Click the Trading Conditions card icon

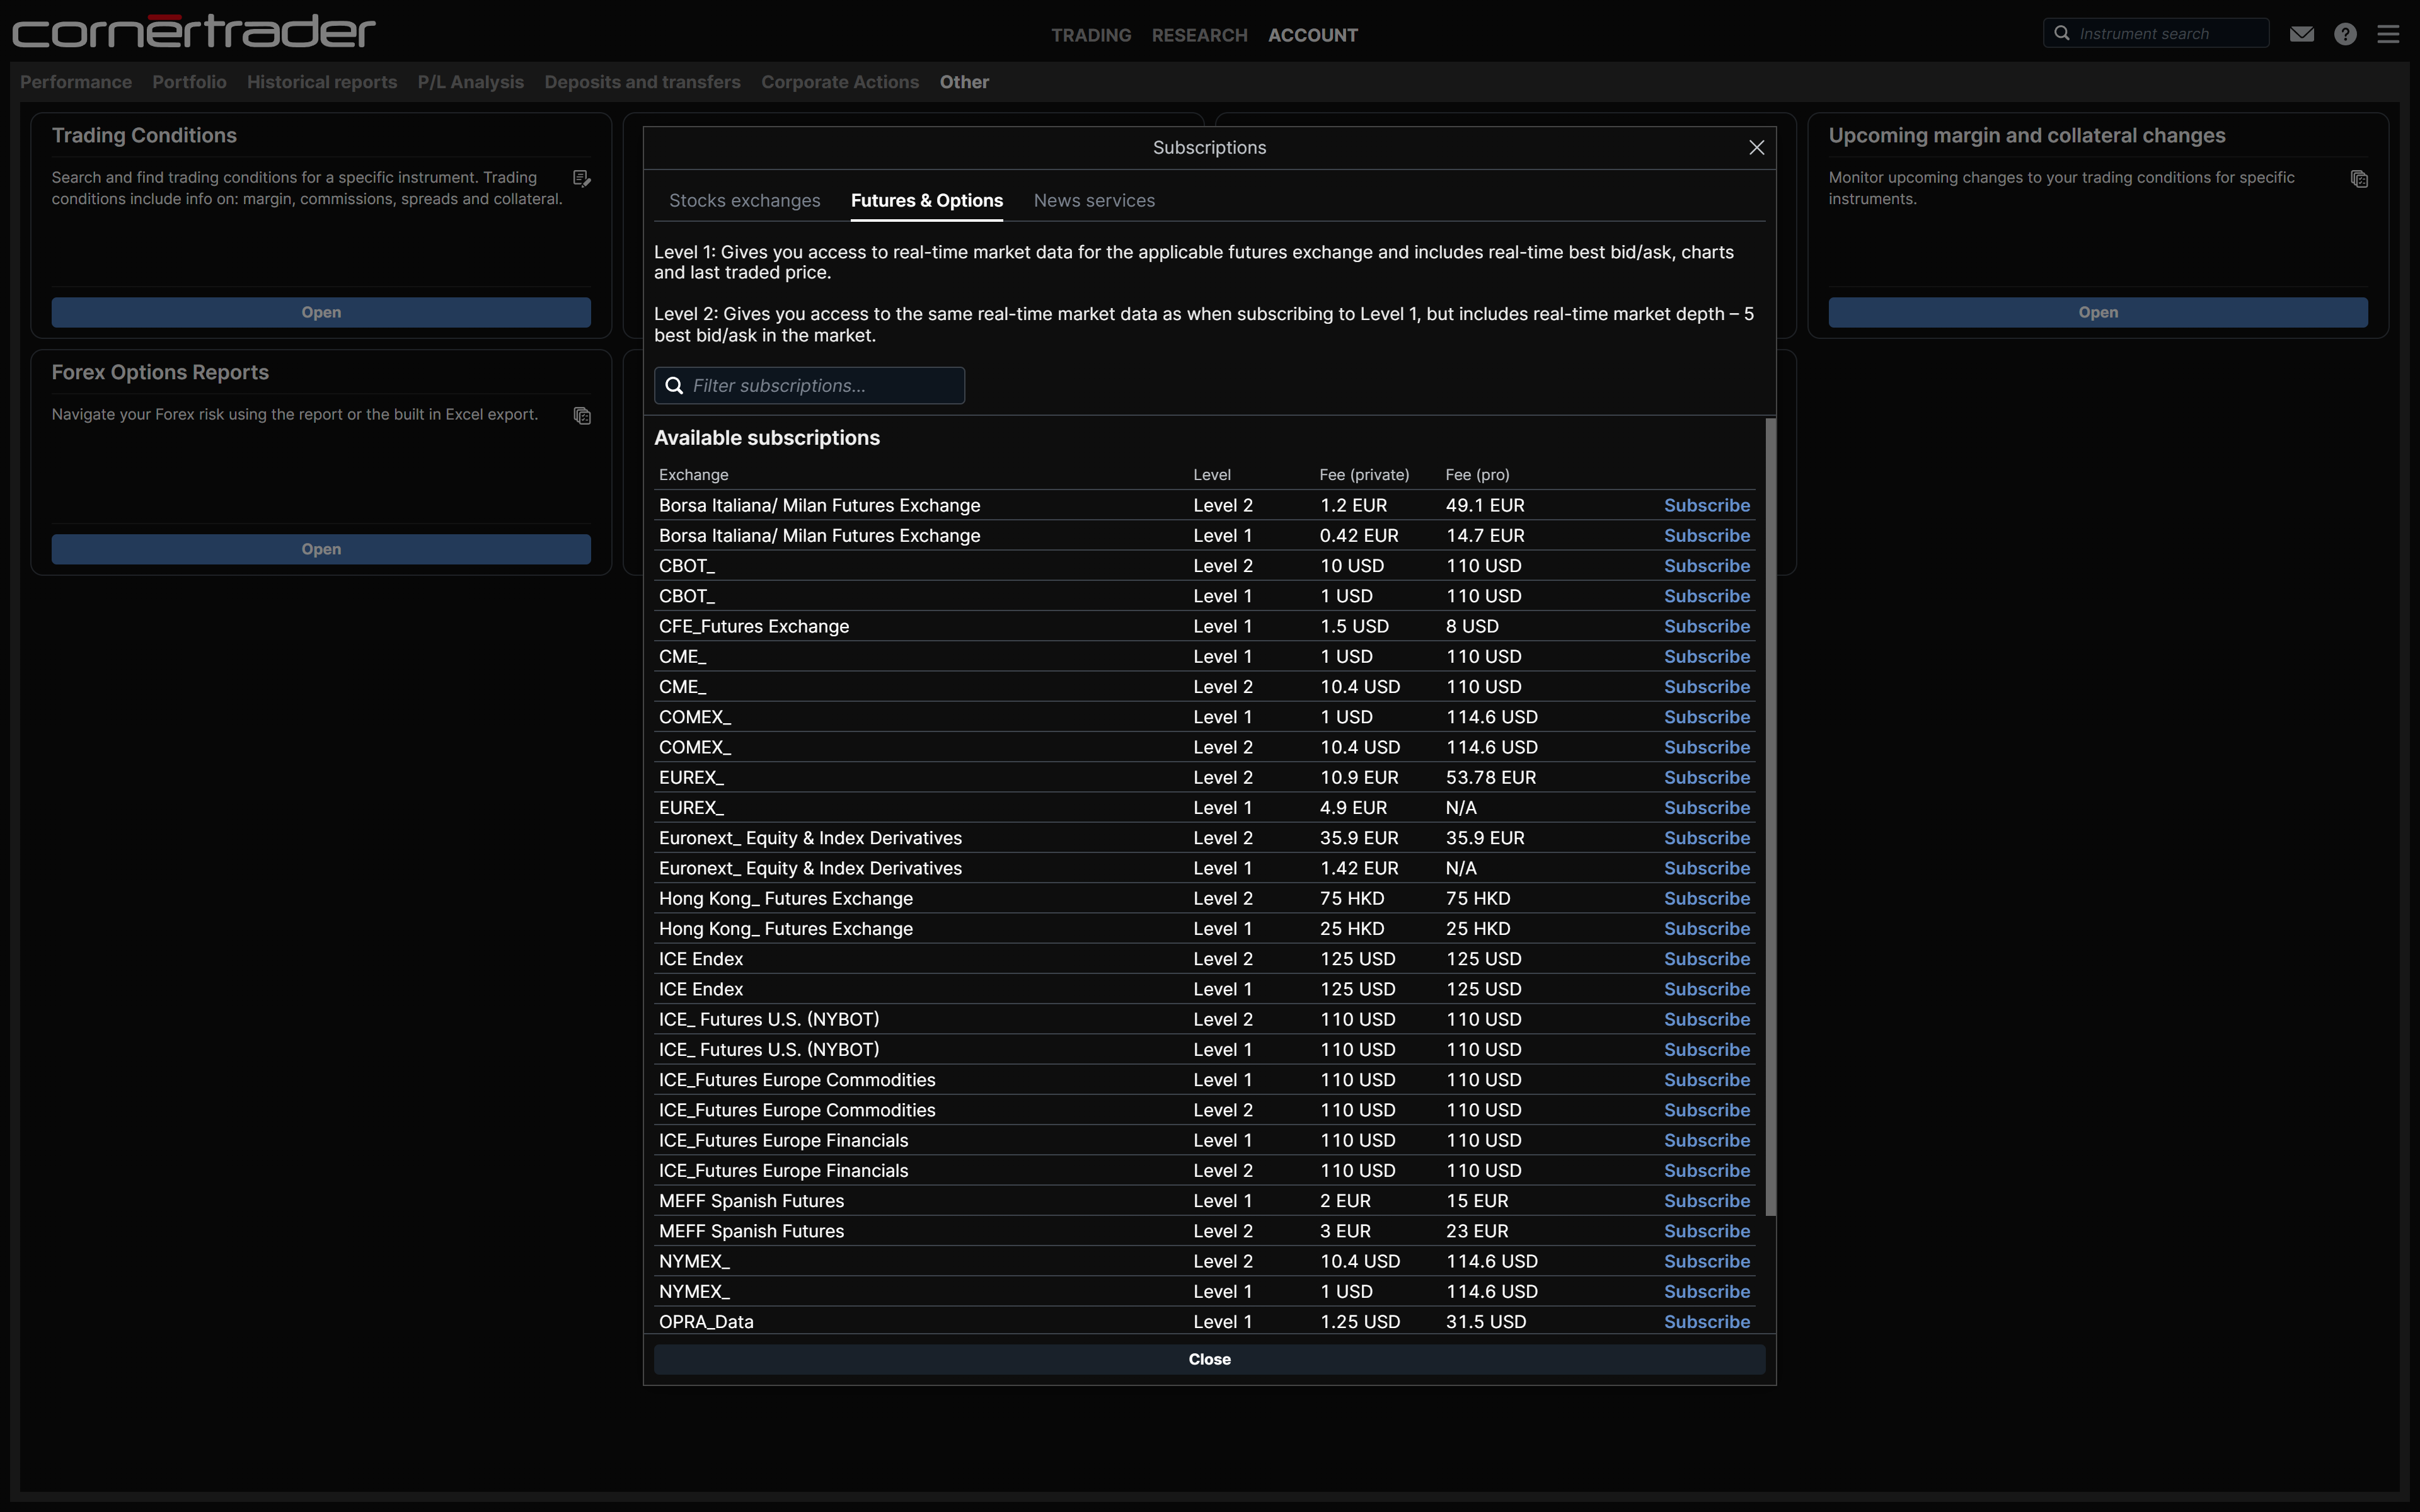click(x=581, y=179)
